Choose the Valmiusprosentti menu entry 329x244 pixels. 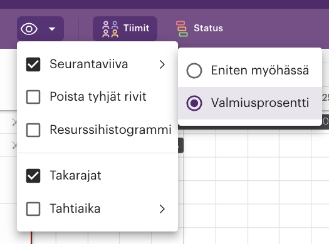pos(250,103)
